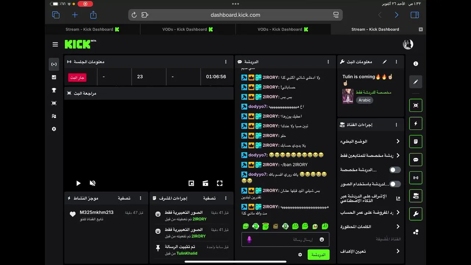Open إجراءات المشرف panel three-dot menu
Screen dimensions: 471x265
226,198
